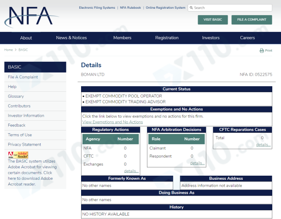The width and height of the screenshot is (281, 219).
Task: Open the About menu
Action: (x=26, y=38)
